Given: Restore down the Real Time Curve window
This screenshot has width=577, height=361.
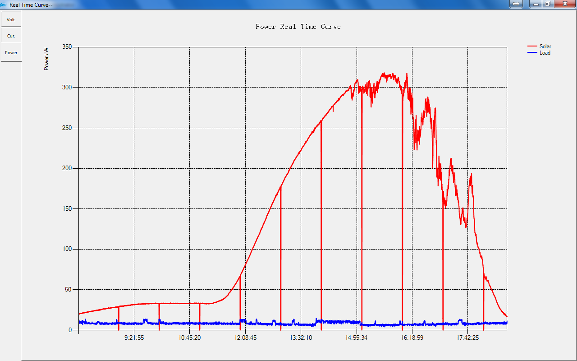Looking at the screenshot, I should pyautogui.click(x=547, y=4).
